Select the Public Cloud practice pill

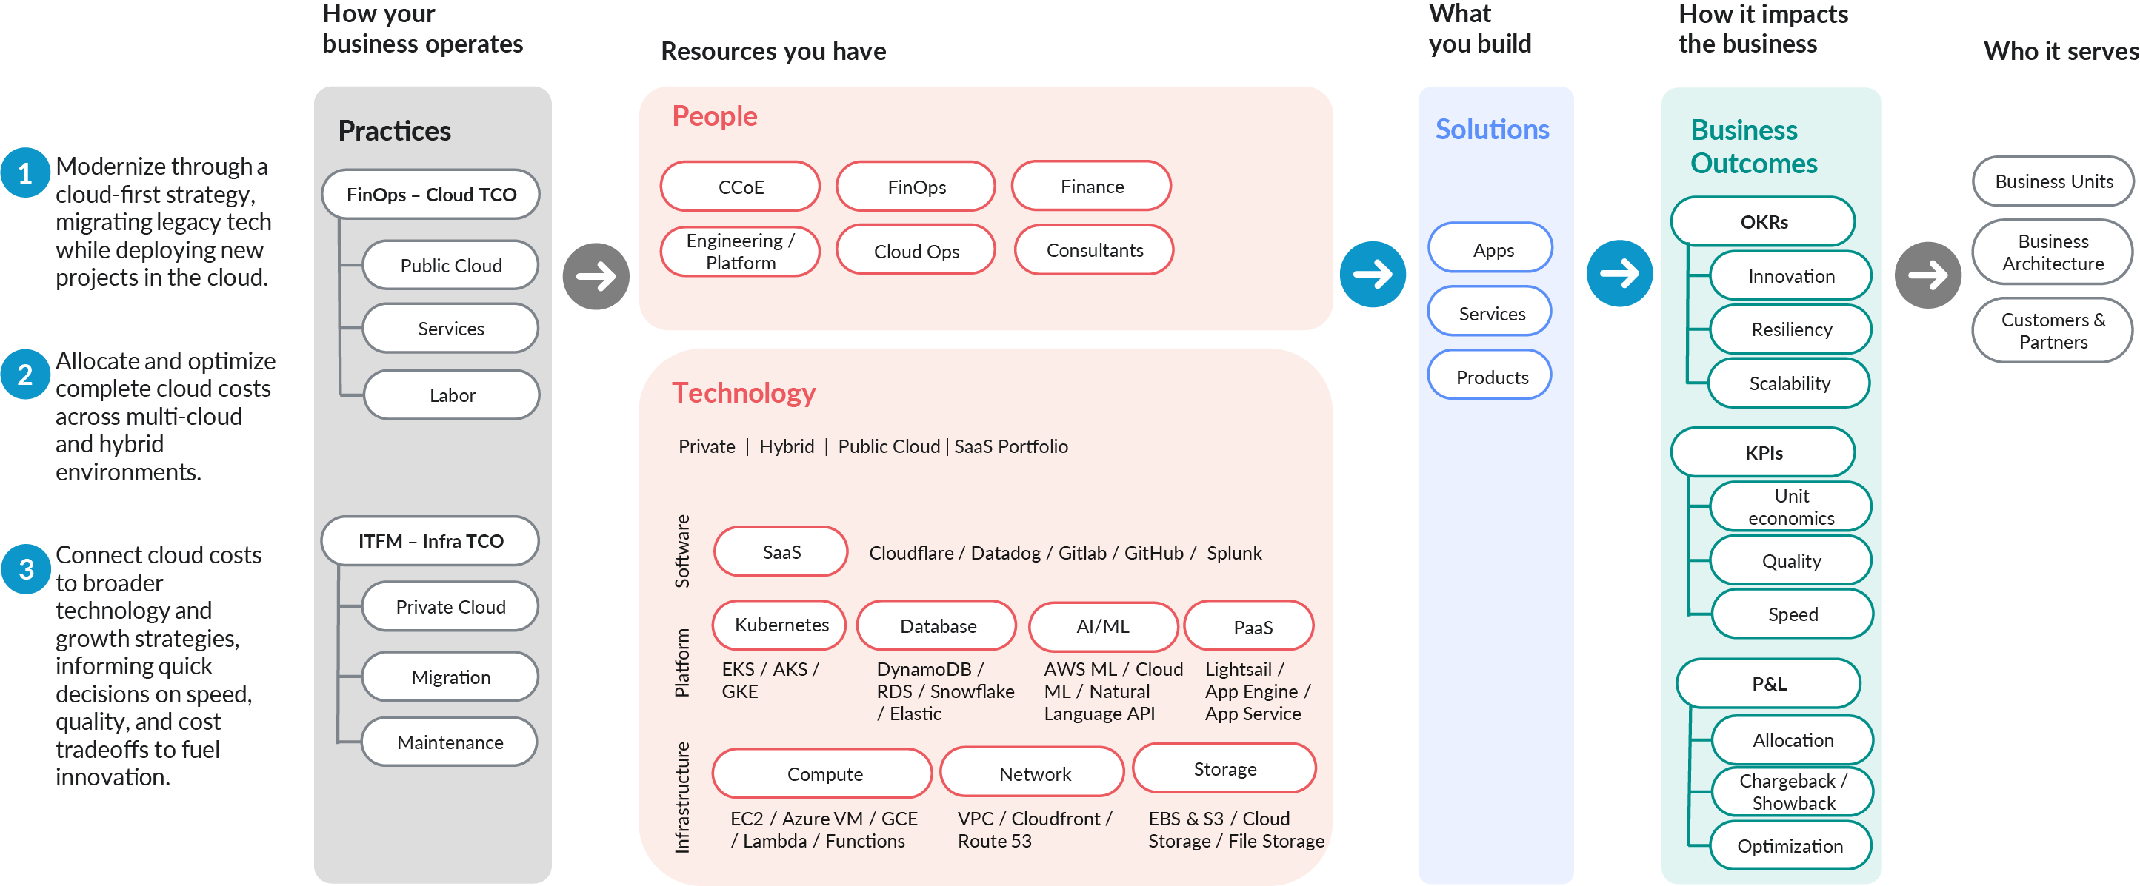point(450,265)
